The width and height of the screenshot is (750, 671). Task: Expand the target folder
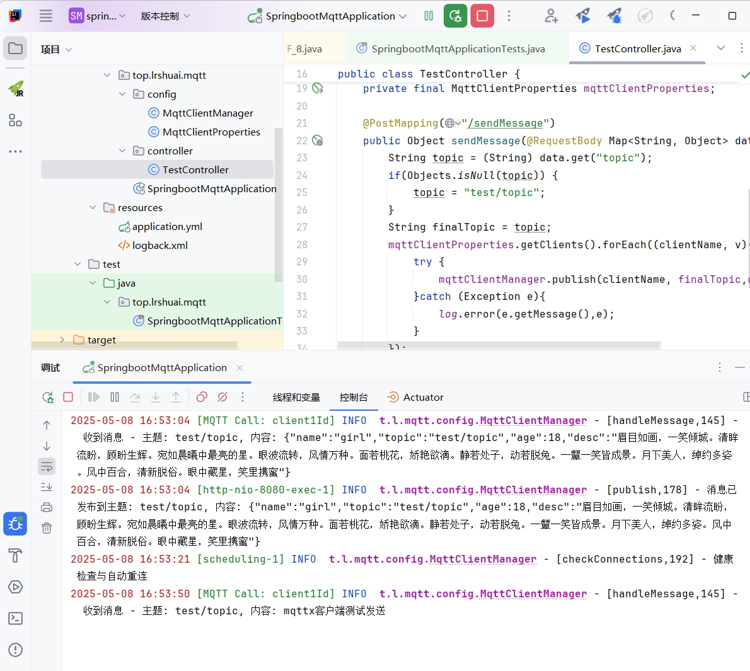tap(62, 340)
